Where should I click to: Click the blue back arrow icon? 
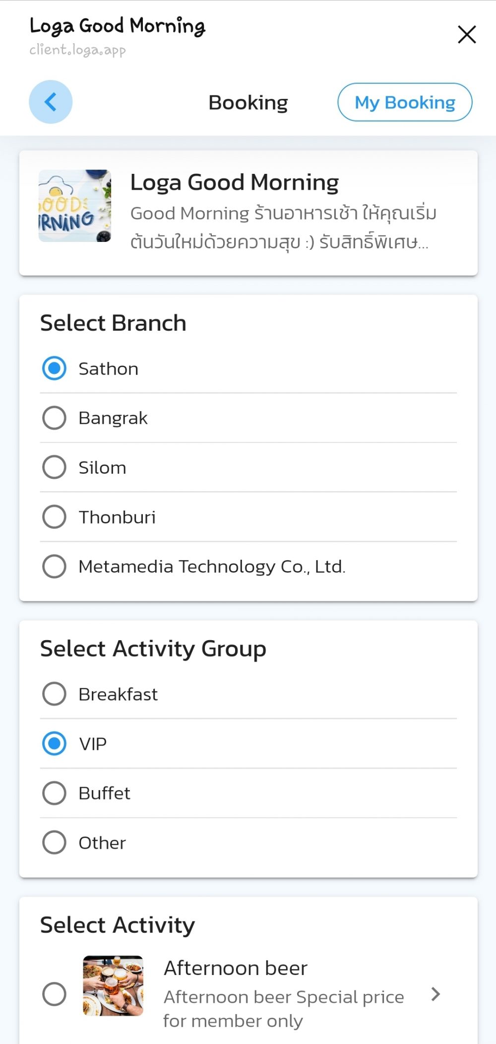[x=50, y=101]
